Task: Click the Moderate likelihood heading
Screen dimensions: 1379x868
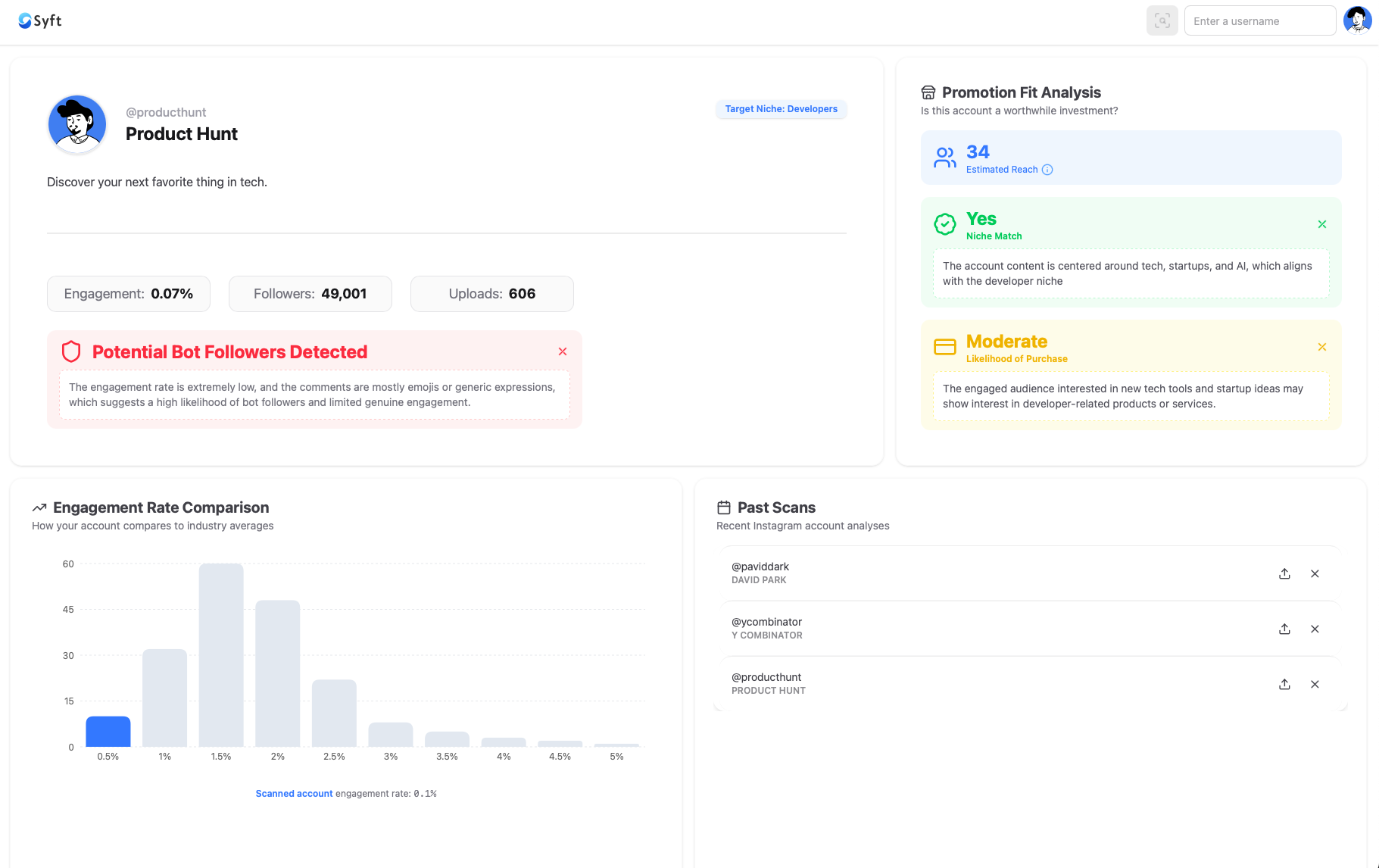Action: [x=1006, y=342]
